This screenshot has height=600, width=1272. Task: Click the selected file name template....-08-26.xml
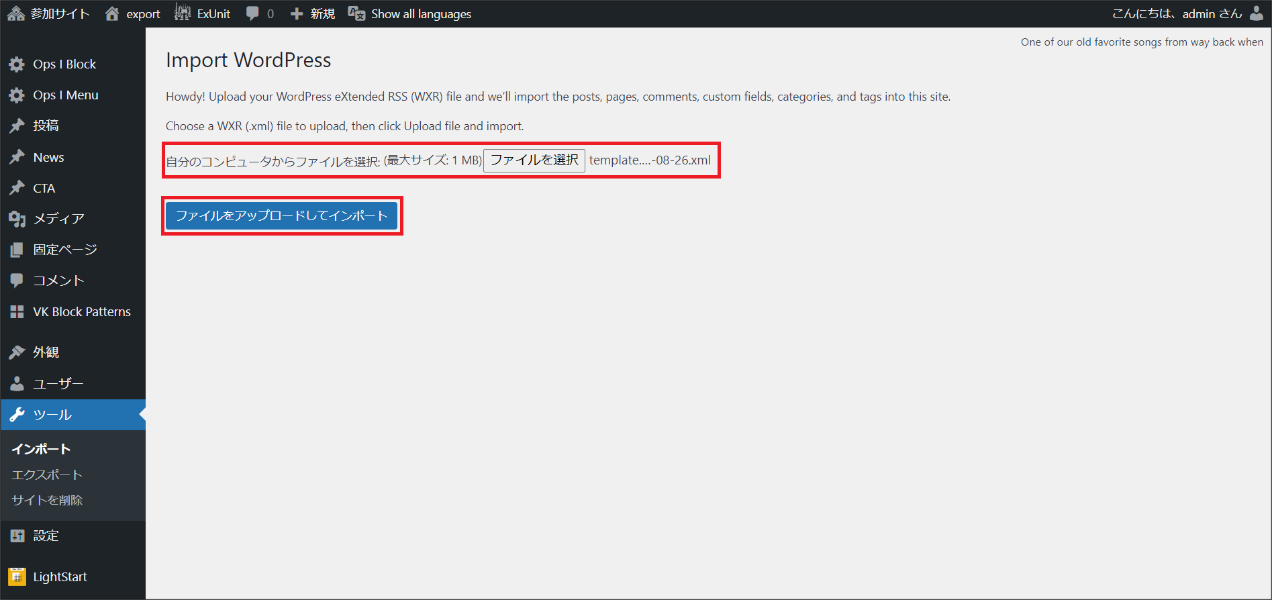coord(650,160)
